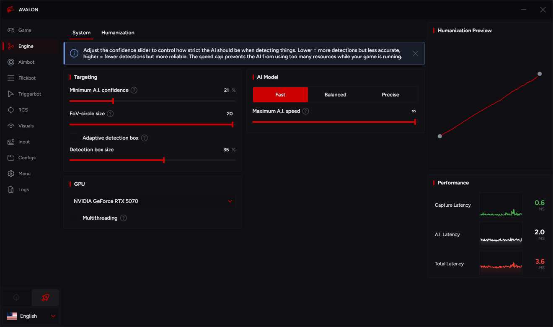Click the 3.6 MS total latency value
The width and height of the screenshot is (553, 327).
tap(540, 264)
